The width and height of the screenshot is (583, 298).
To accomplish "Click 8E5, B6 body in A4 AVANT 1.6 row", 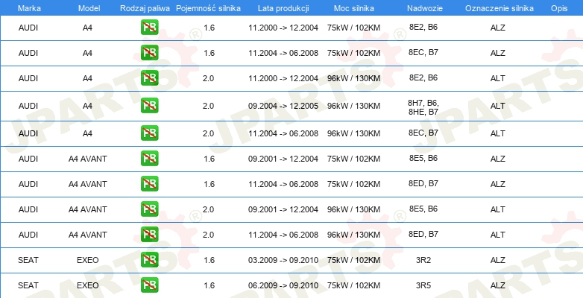I will 423,158.
